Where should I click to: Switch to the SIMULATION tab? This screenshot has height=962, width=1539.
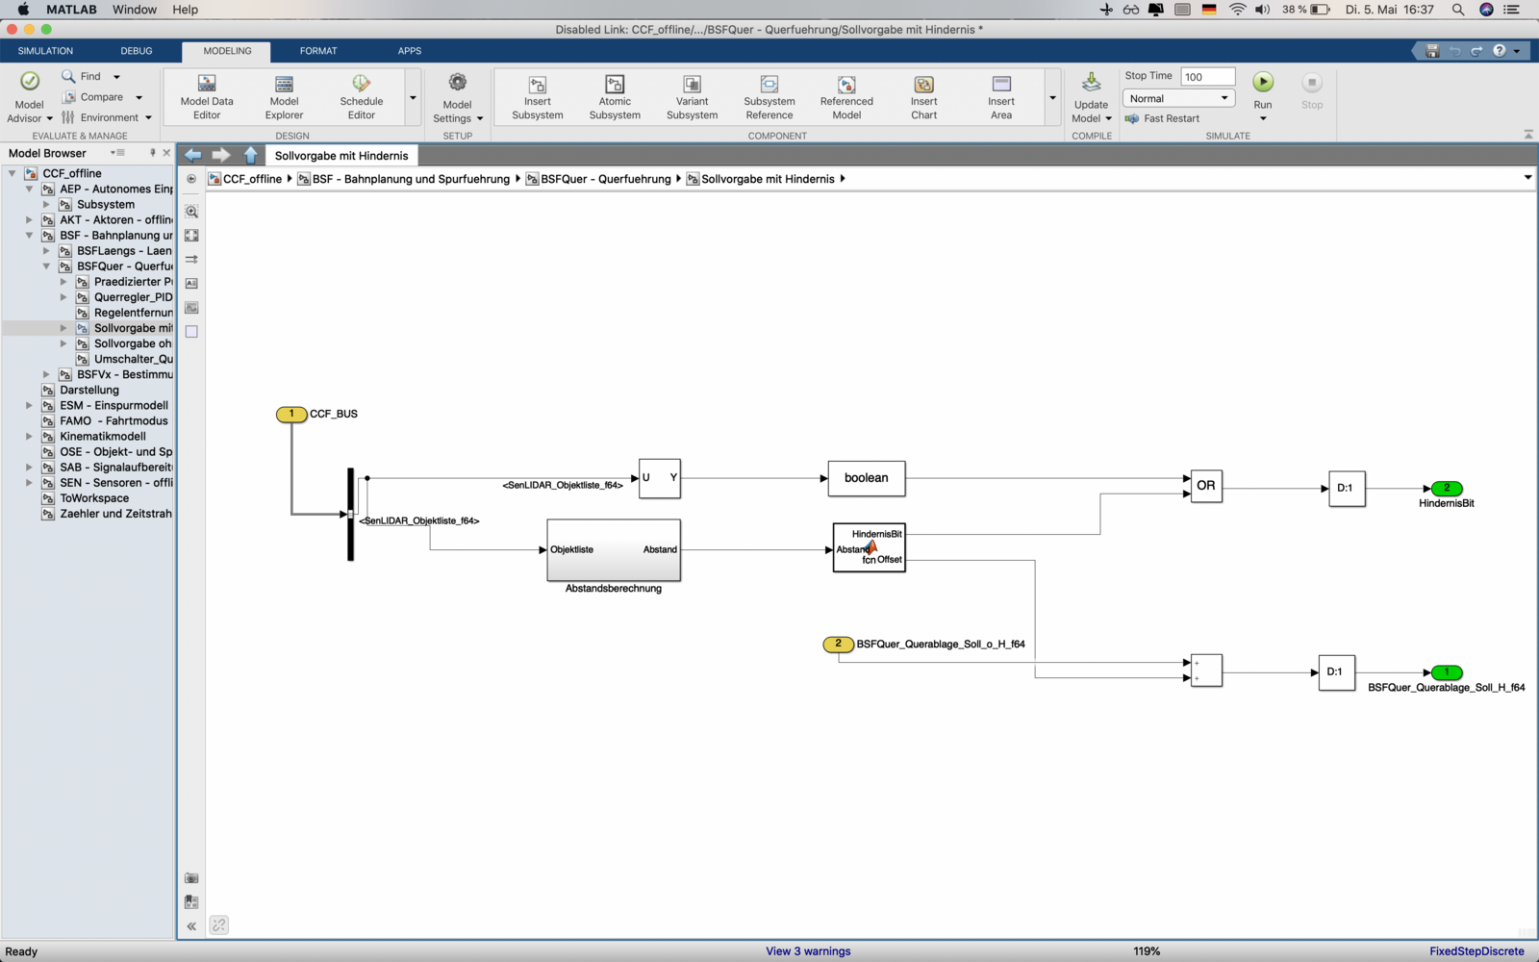point(45,51)
